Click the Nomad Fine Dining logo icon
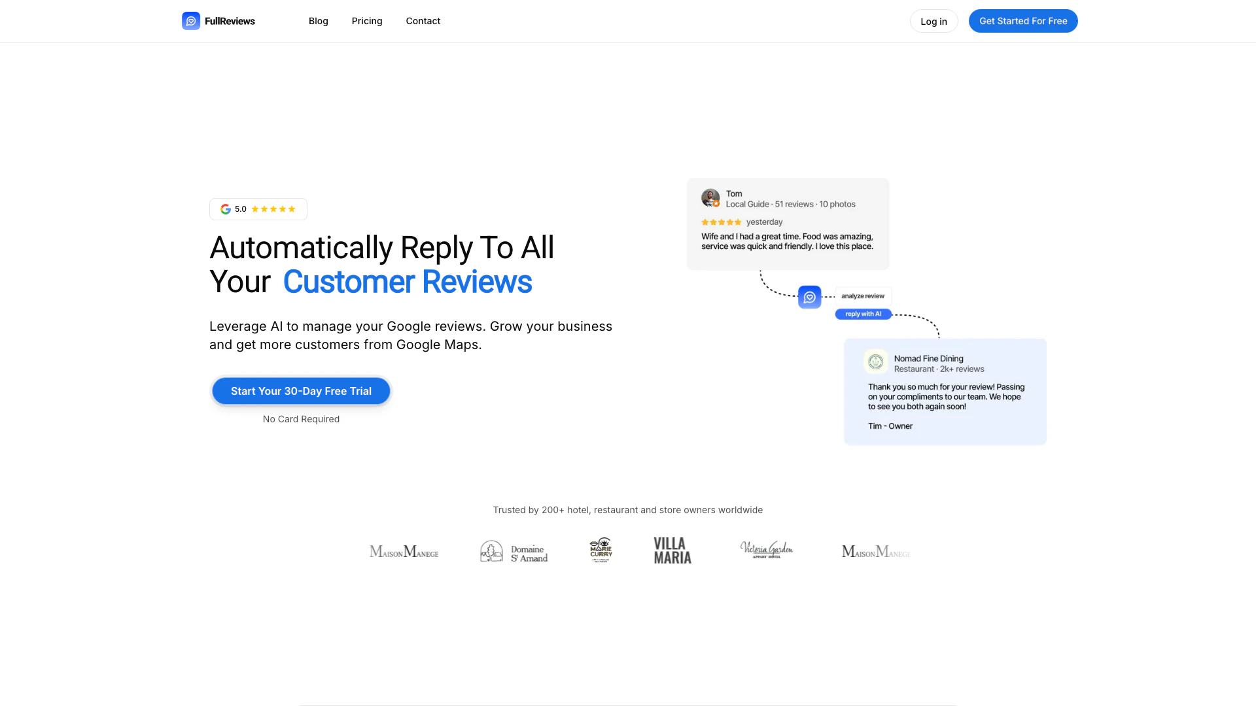 coord(875,361)
